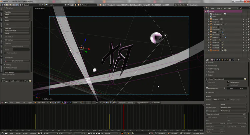Click the Render properties tab icon
This screenshot has width=250, height=135.
click(x=212, y=60)
